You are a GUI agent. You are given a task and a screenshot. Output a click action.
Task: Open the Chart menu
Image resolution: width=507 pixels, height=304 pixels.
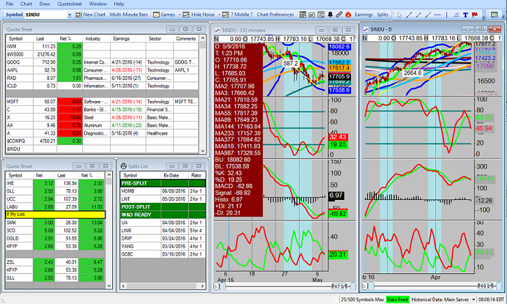click(x=26, y=4)
